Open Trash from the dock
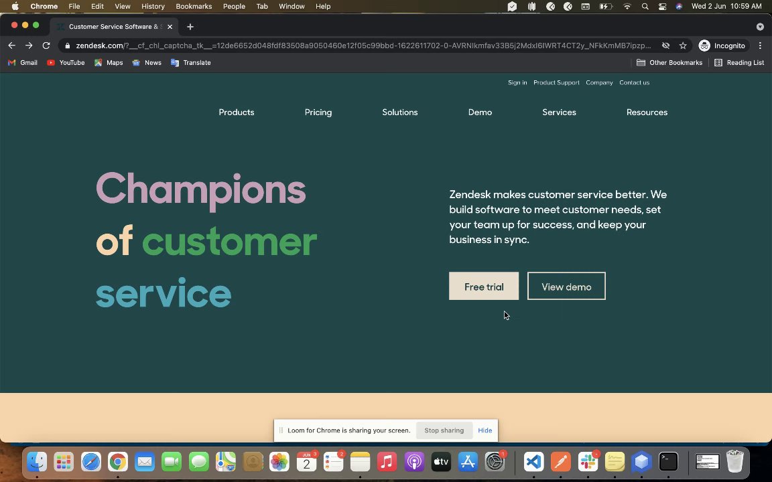 [734, 462]
